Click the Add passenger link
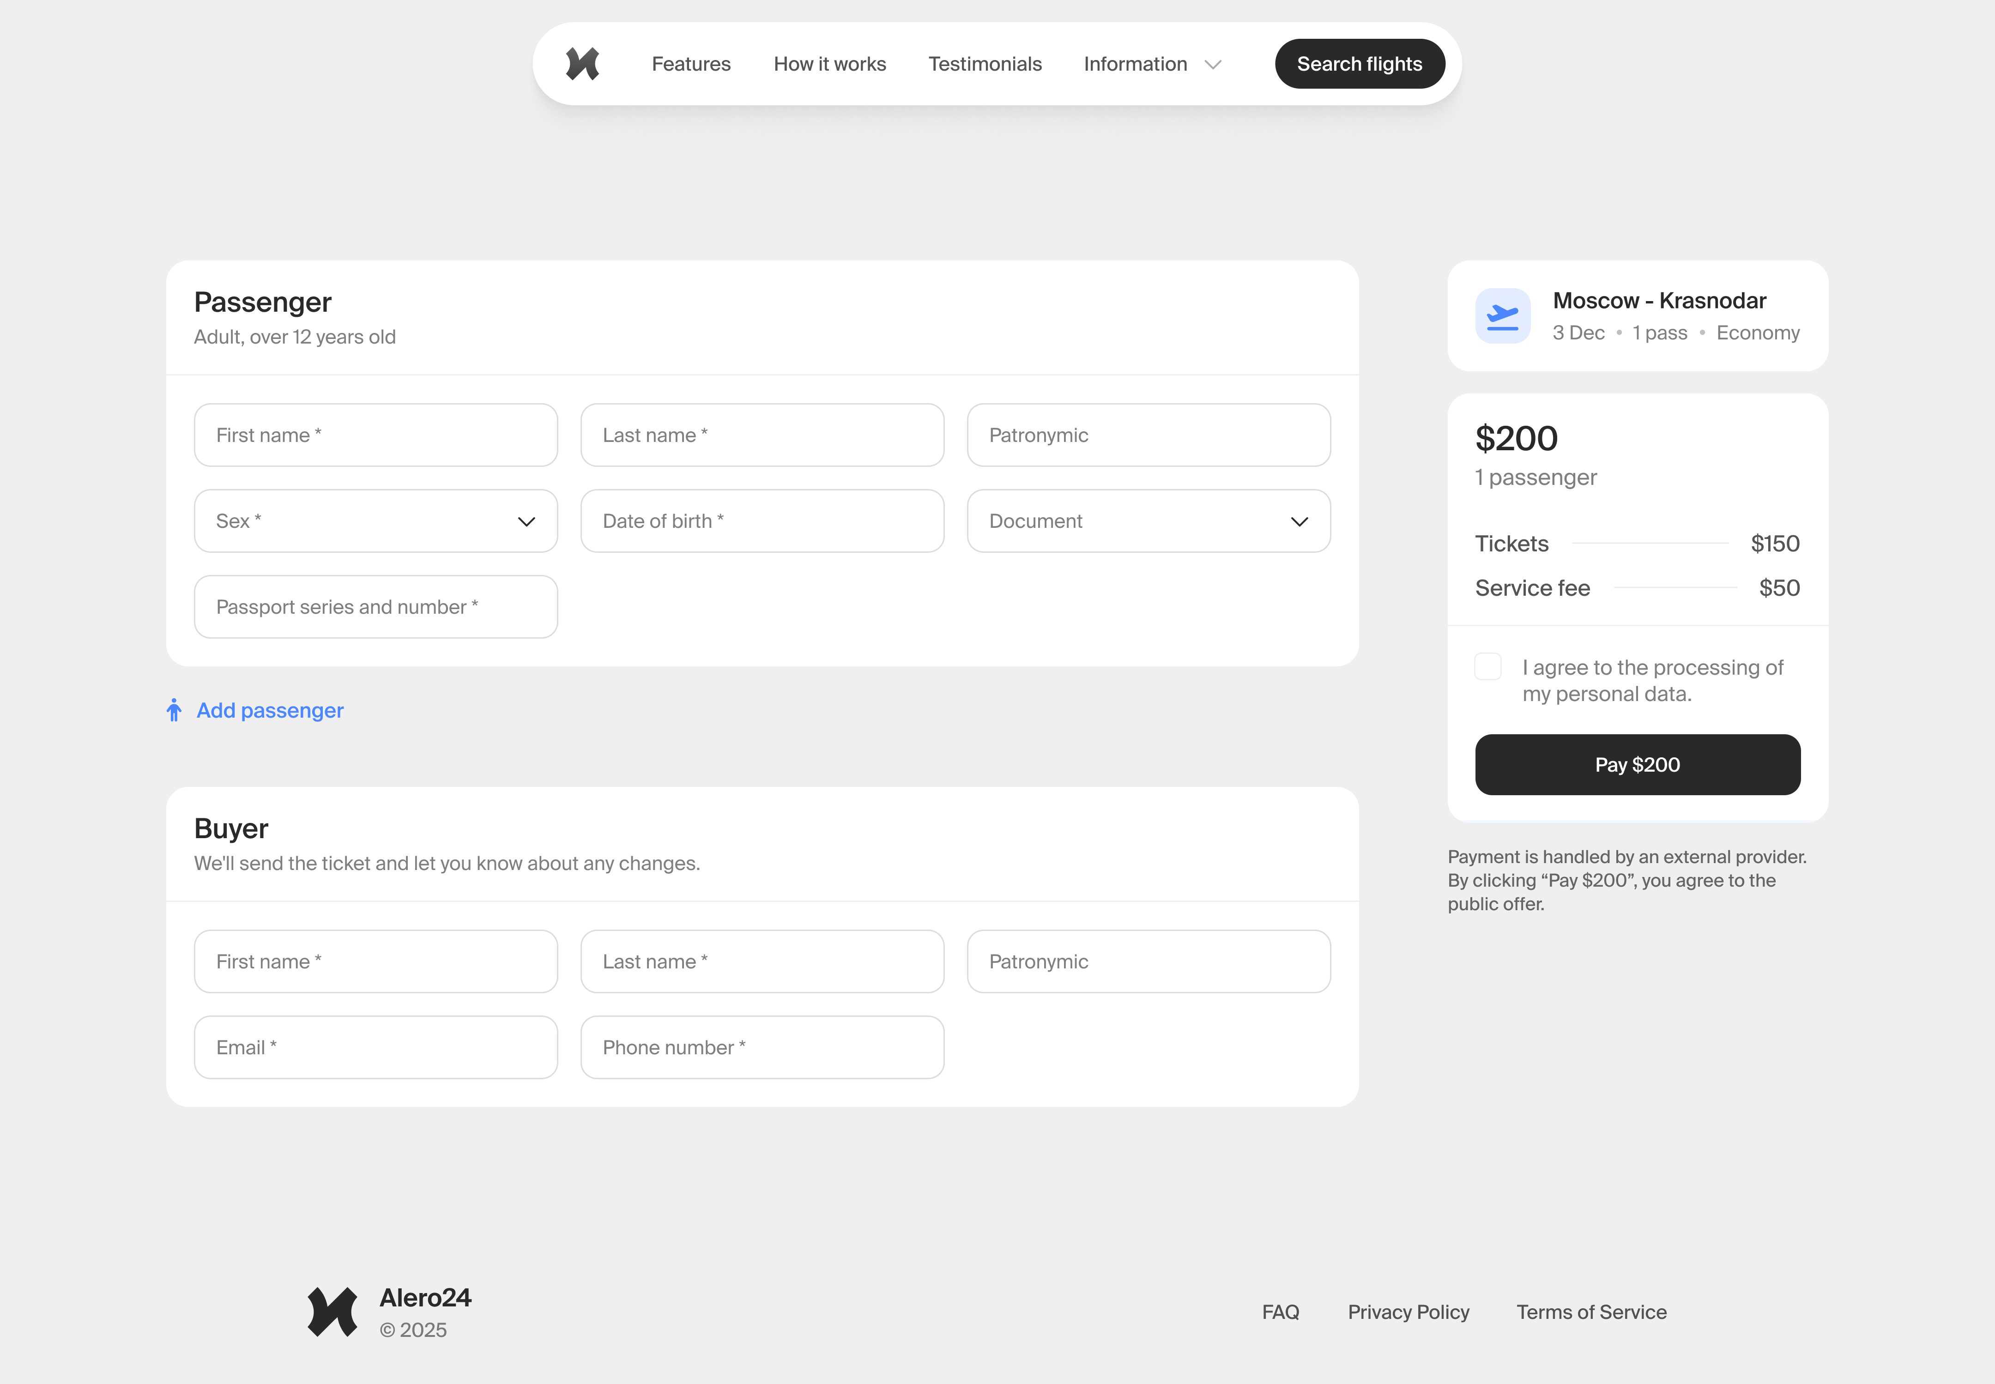 (270, 710)
